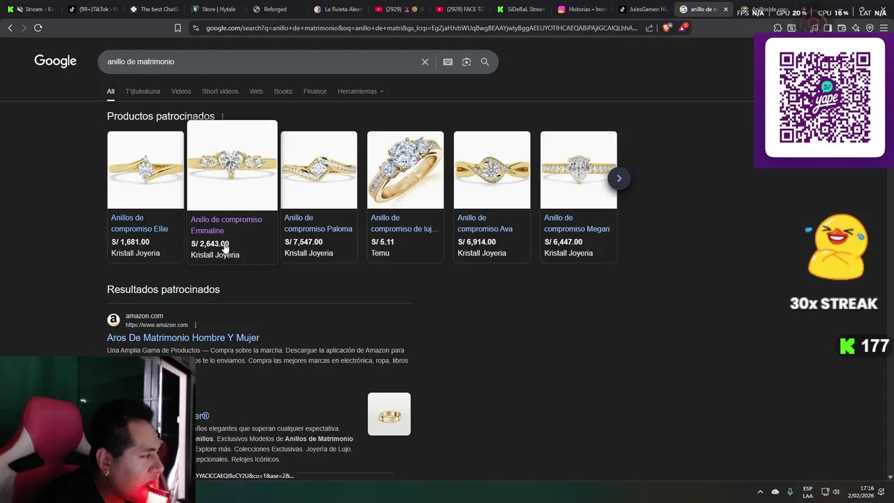Show next sponsored products
The height and width of the screenshot is (503, 894).
(619, 178)
